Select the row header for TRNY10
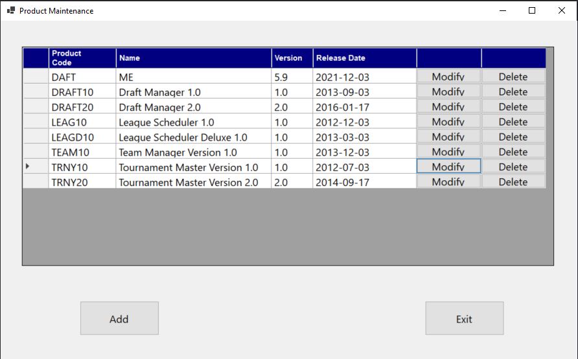This screenshot has width=578, height=359. pos(36,167)
